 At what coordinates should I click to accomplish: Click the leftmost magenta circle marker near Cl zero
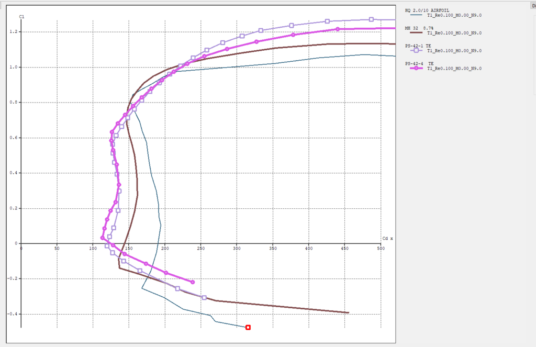[103, 238]
